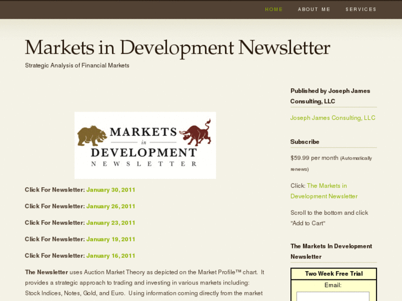Click the bear icon in the logo
The height and width of the screenshot is (301, 402).
pos(92,135)
